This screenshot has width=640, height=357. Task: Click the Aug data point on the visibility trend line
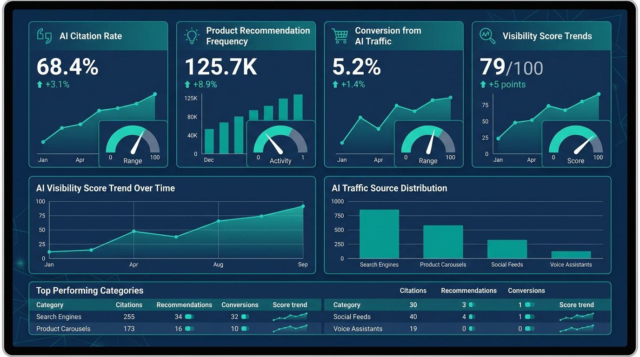point(218,221)
